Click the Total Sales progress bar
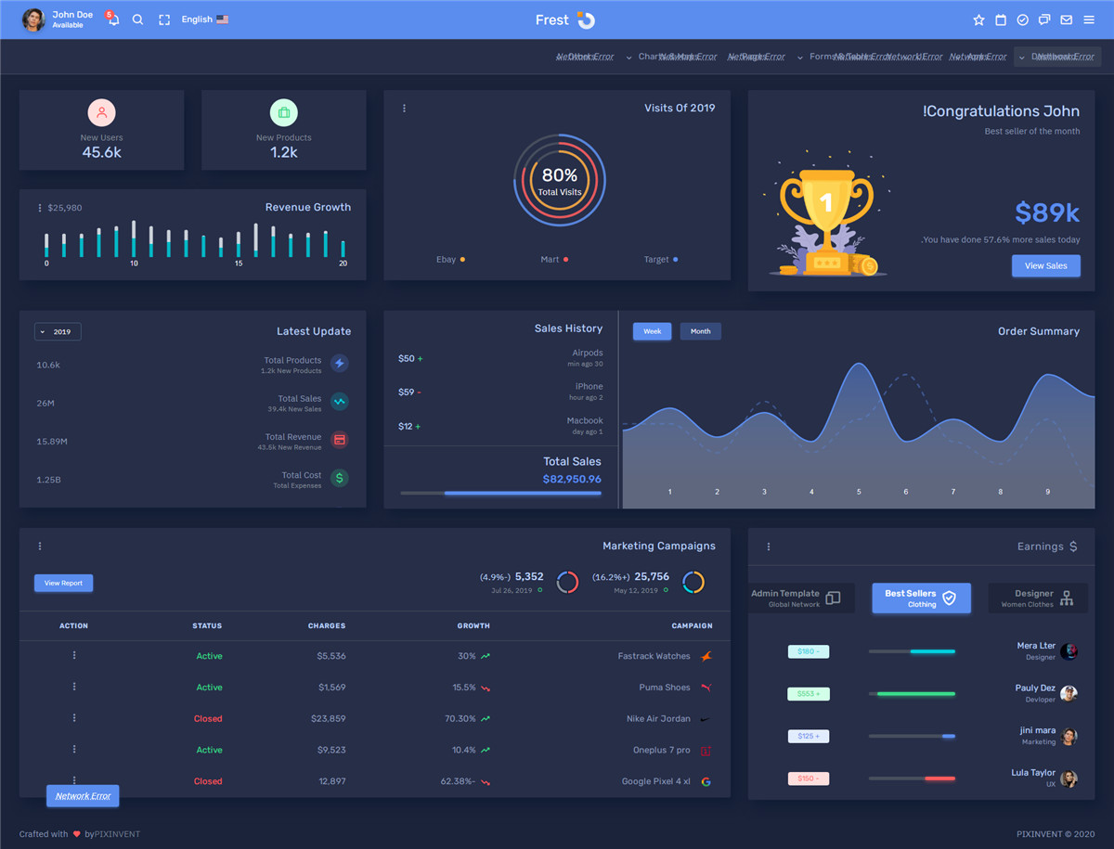1114x849 pixels. point(500,494)
